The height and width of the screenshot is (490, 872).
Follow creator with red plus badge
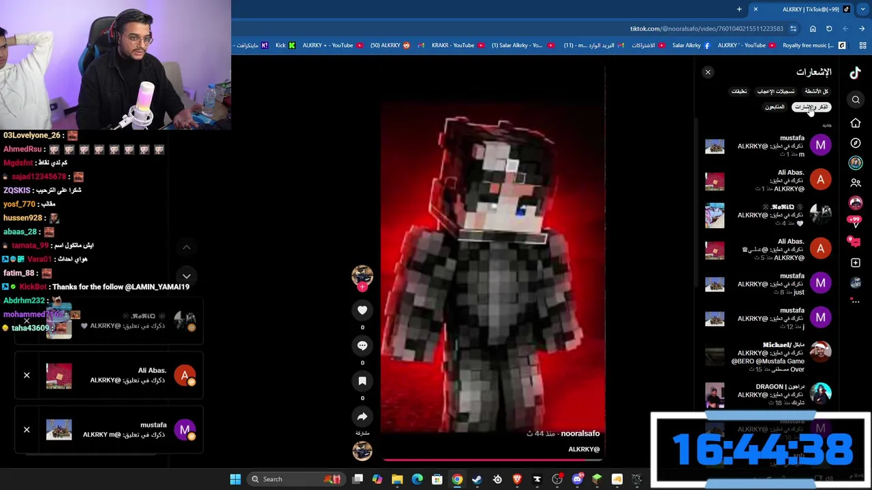click(362, 287)
